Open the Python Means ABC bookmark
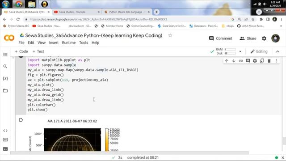This screenshot has height=161, width=286. [16, 26]
